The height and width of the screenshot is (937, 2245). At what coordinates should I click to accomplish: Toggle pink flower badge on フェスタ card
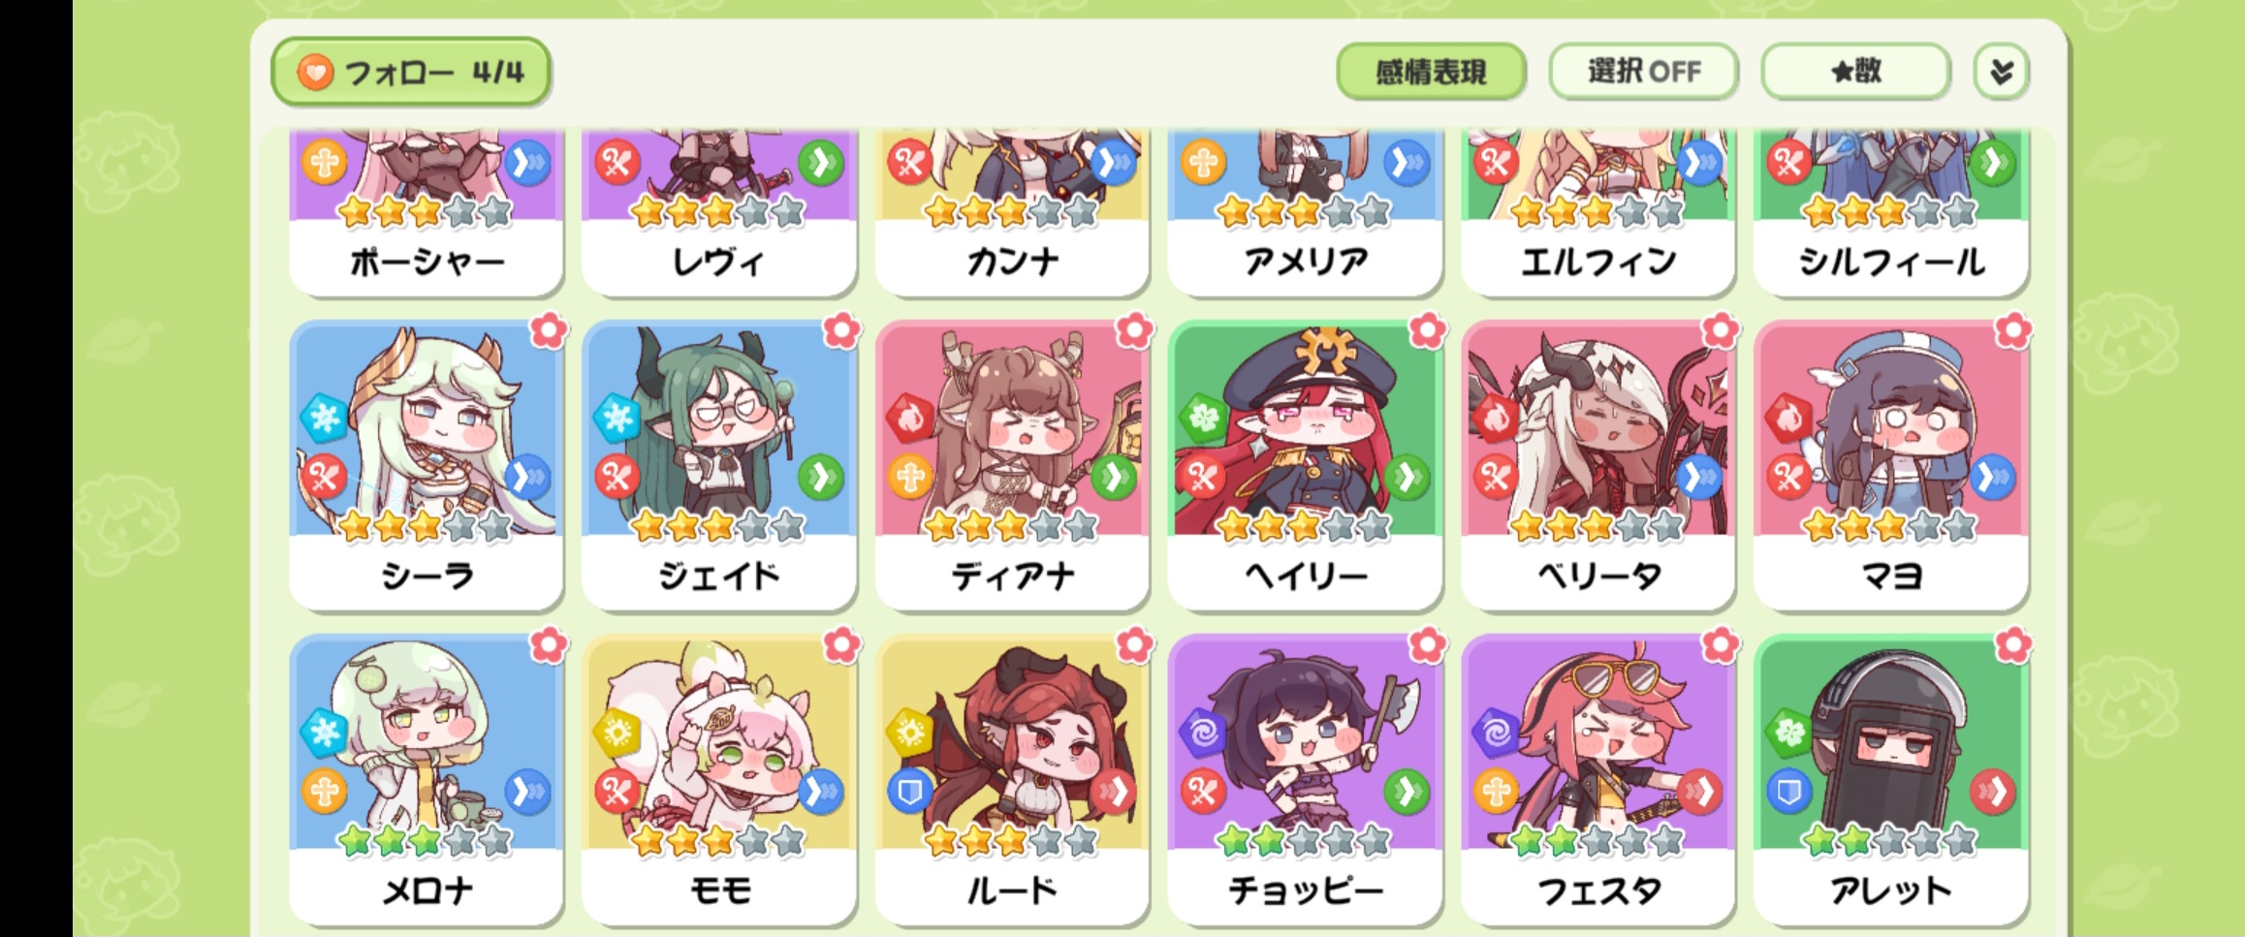[x=1720, y=645]
